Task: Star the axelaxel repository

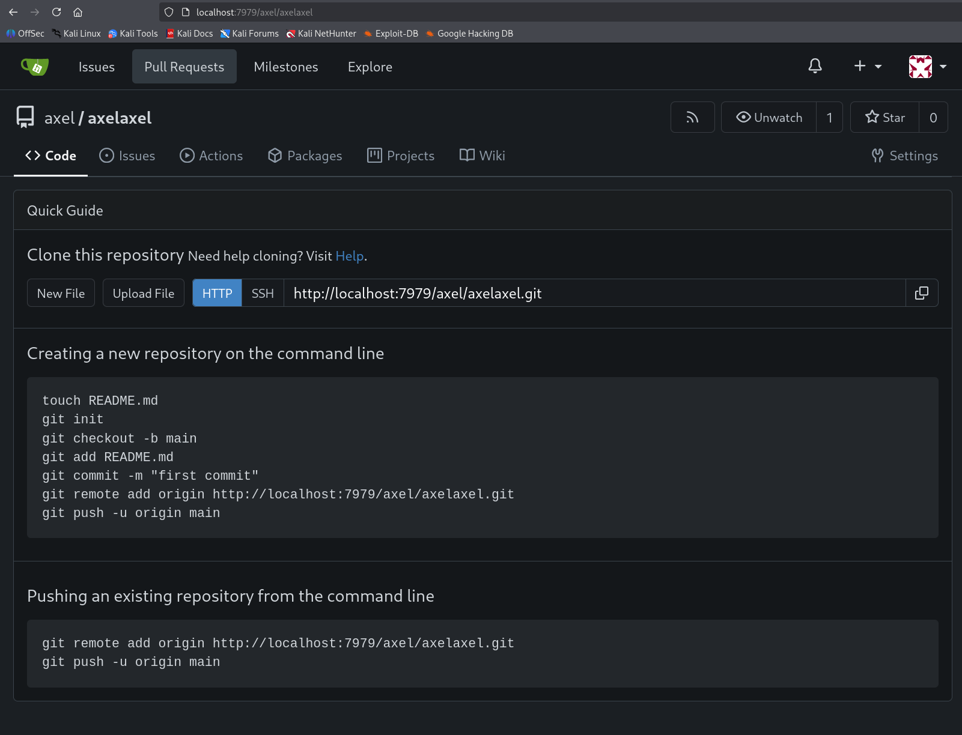Action: click(x=884, y=117)
